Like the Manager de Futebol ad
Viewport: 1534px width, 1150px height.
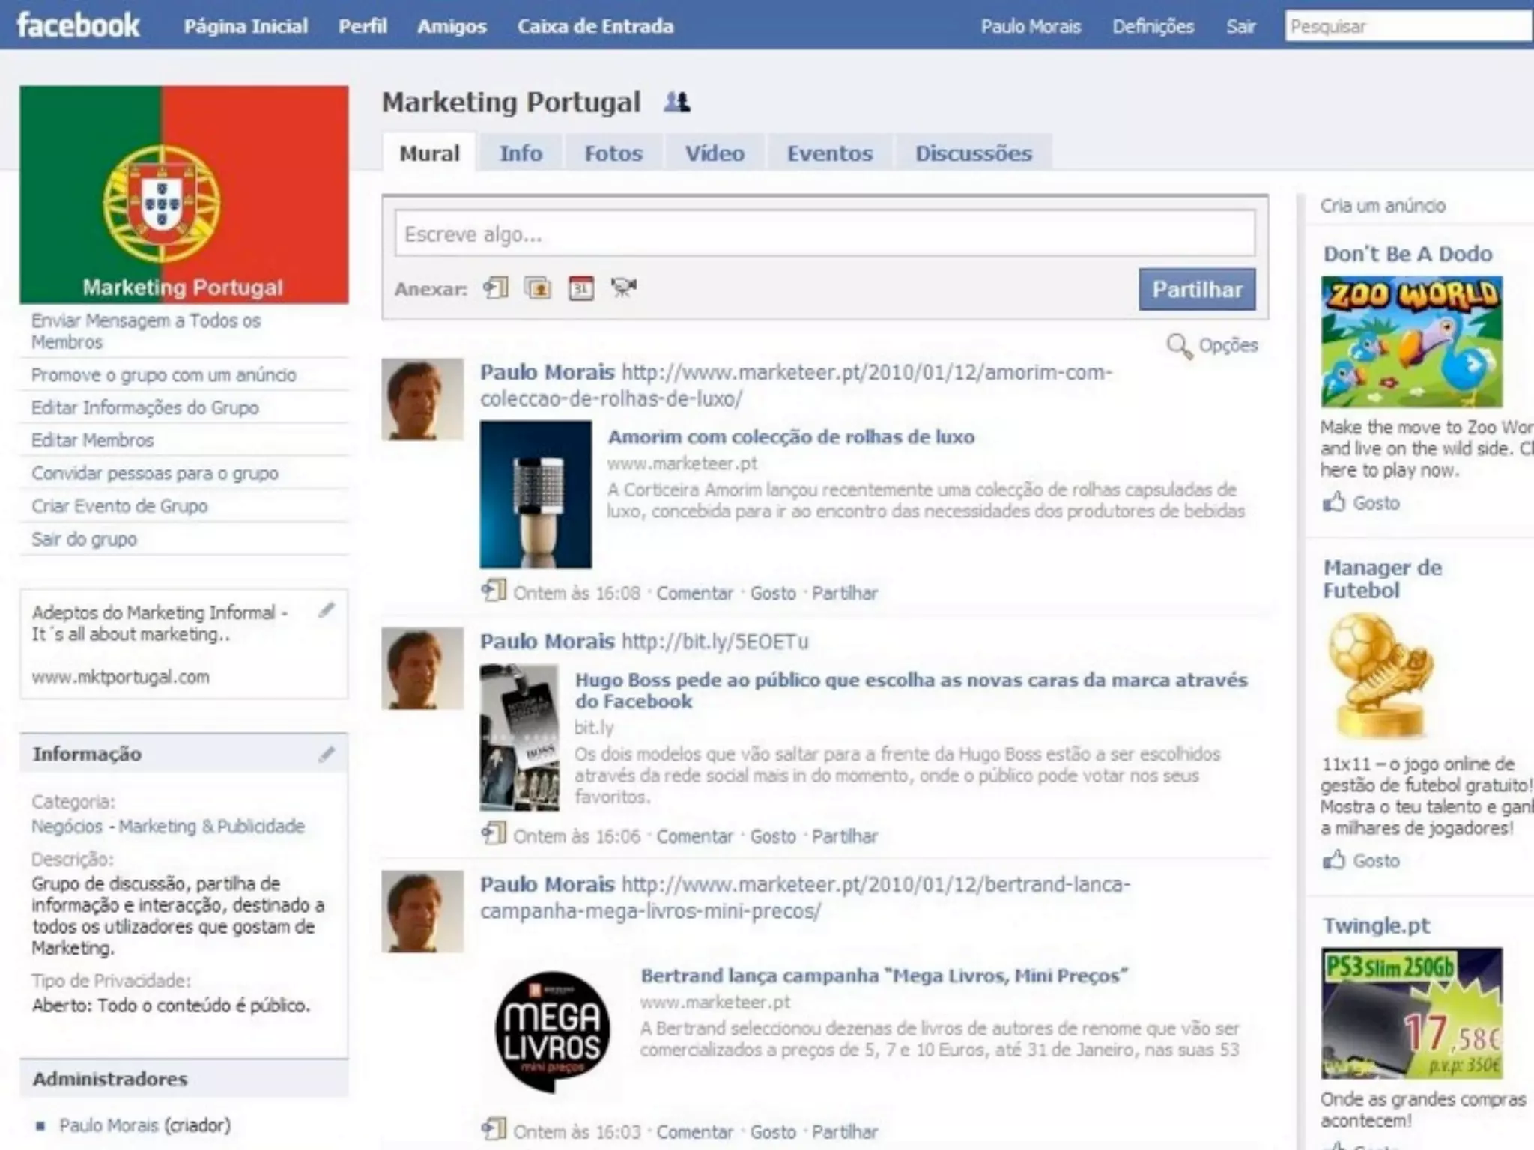pos(1334,860)
